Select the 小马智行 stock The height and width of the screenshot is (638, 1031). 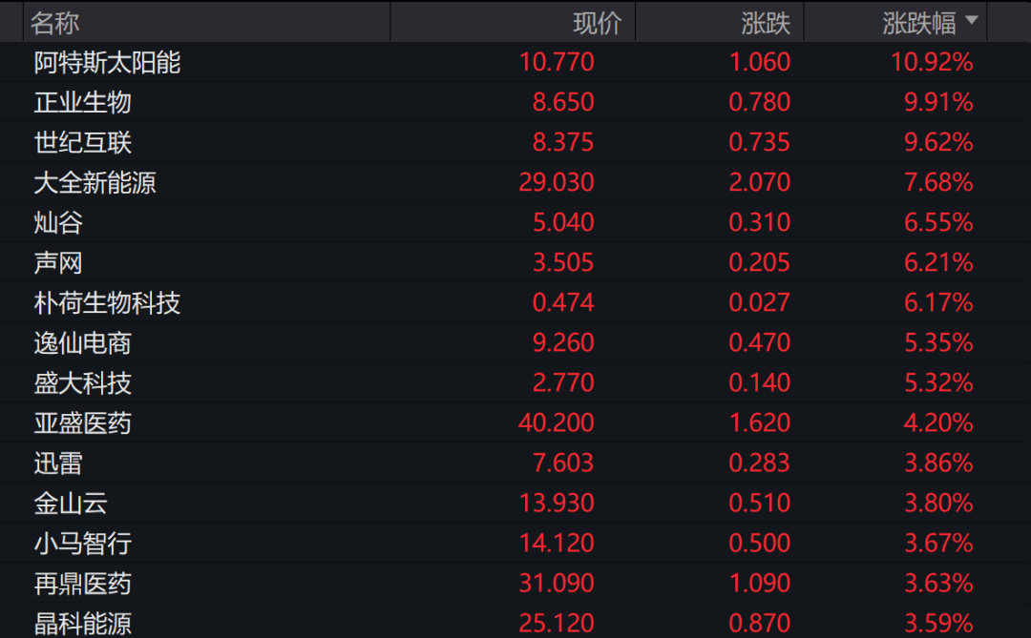[x=83, y=544]
